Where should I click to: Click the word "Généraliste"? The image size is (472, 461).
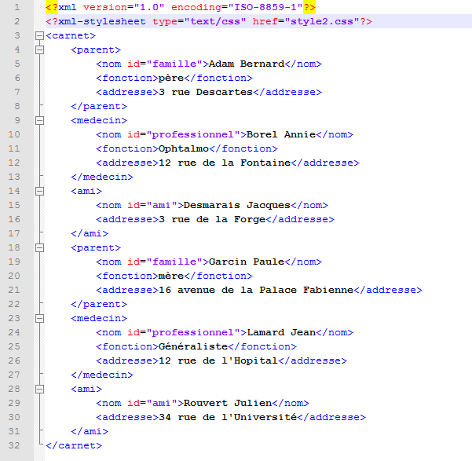pos(193,346)
